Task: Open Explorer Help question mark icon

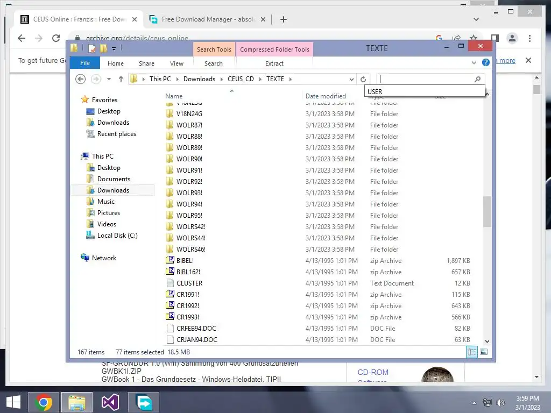Action: 486,62
